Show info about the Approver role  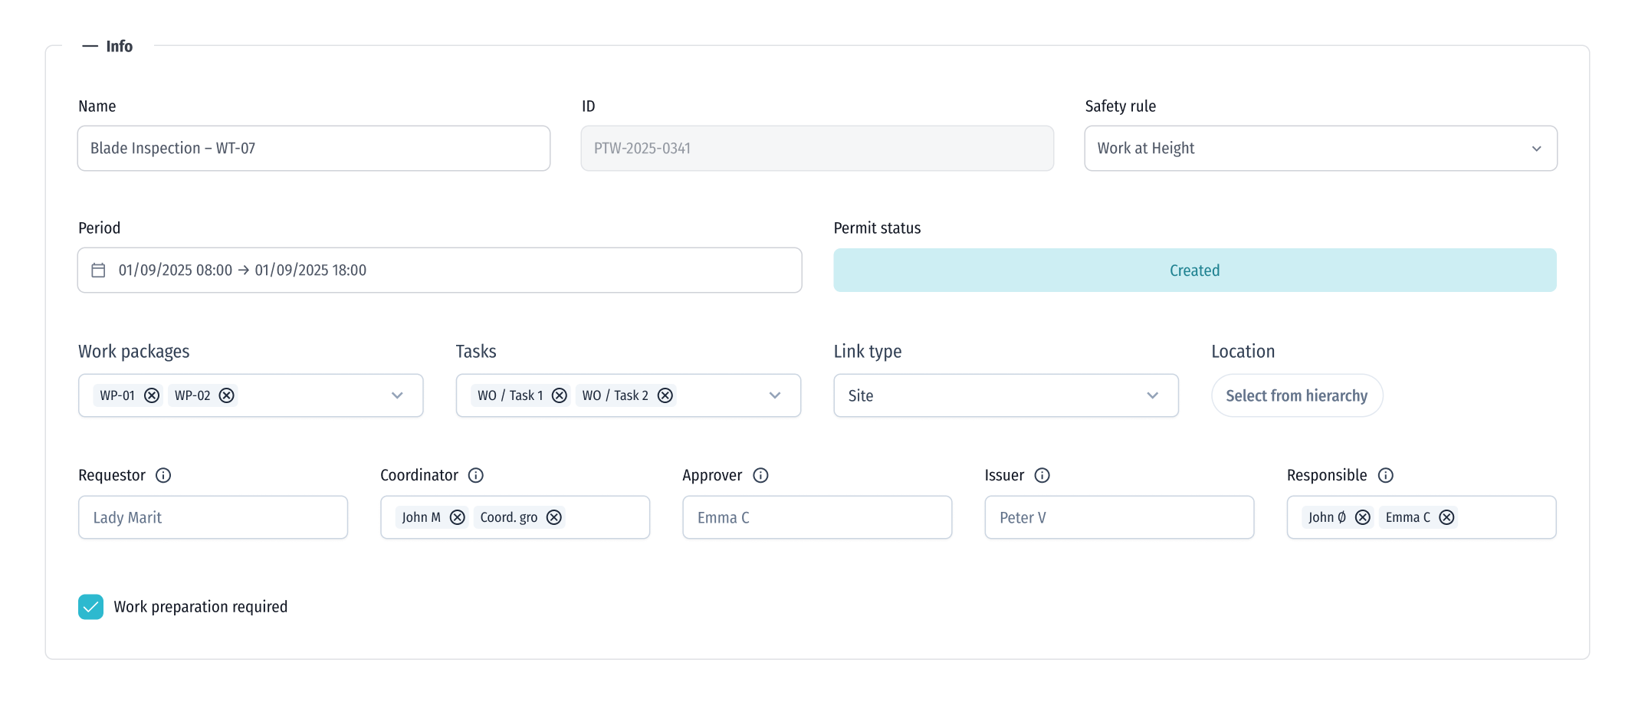(x=760, y=475)
